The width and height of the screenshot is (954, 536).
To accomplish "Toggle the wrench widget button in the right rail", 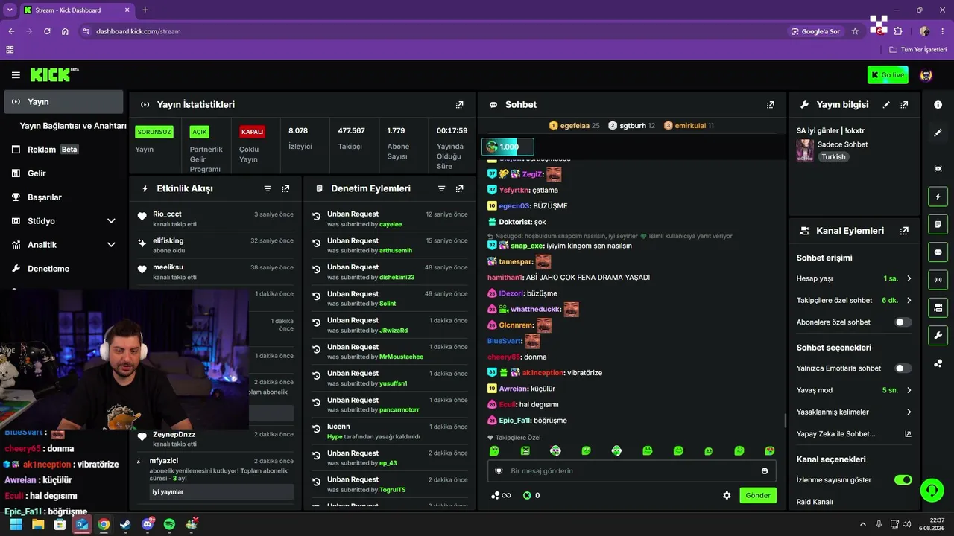I will tap(938, 335).
